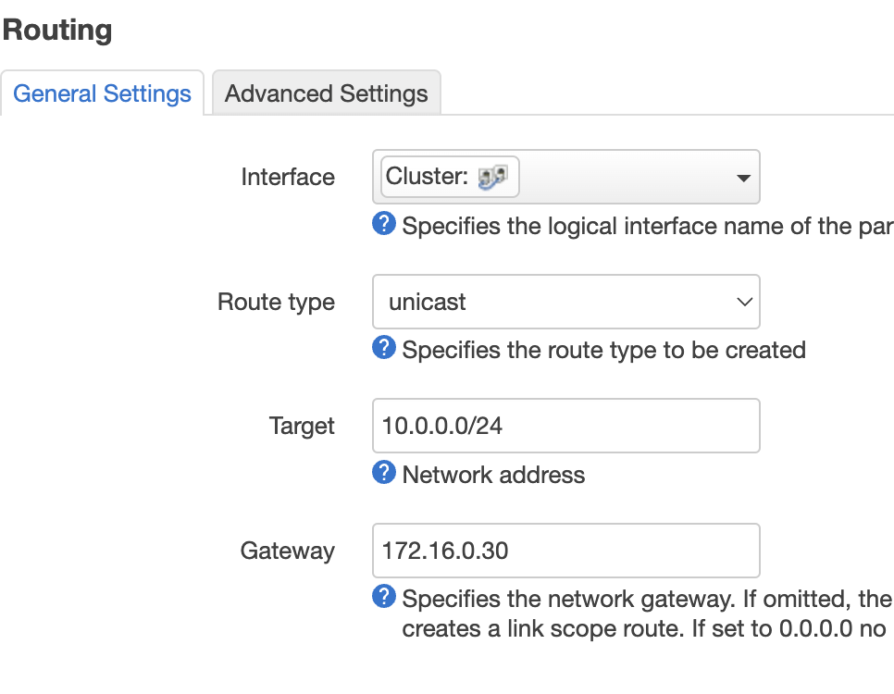894x694 pixels.
Task: Open the unicast route type selector
Action: pos(566,302)
